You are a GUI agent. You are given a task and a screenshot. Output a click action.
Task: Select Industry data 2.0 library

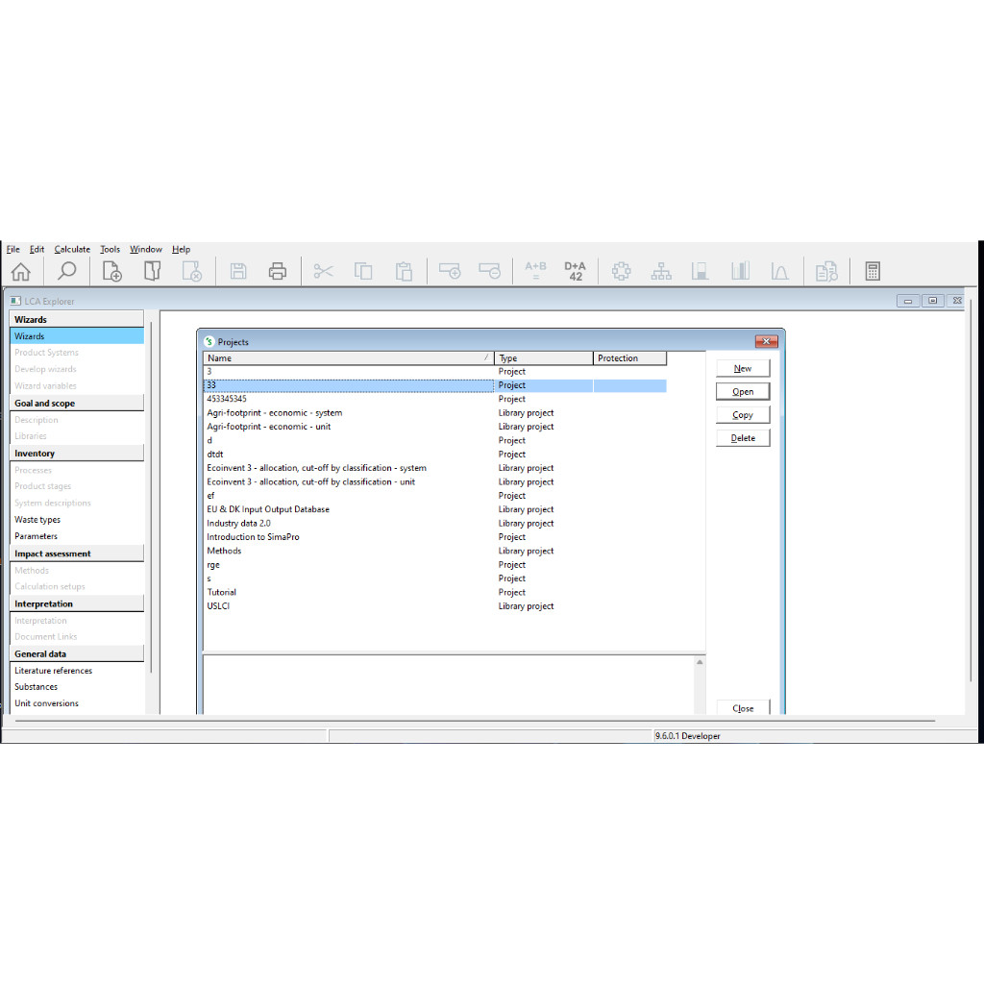tap(435, 524)
